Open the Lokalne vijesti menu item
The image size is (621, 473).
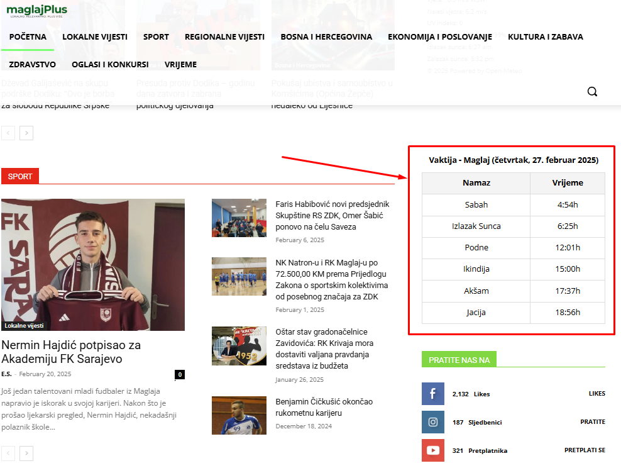(95, 37)
